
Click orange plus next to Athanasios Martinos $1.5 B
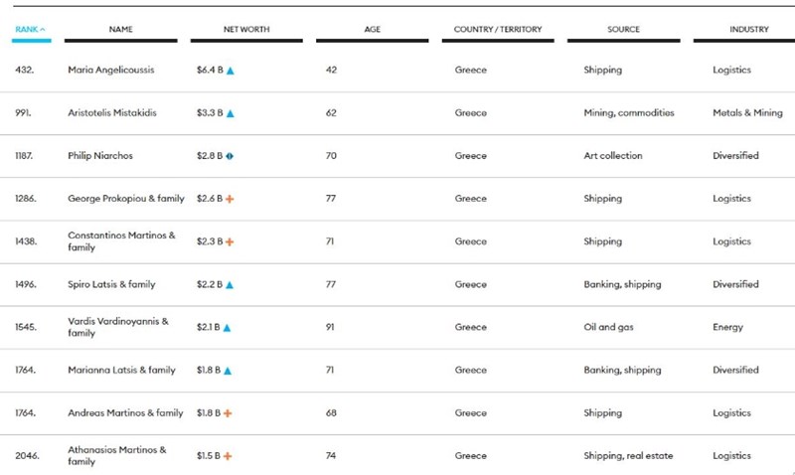coord(229,455)
